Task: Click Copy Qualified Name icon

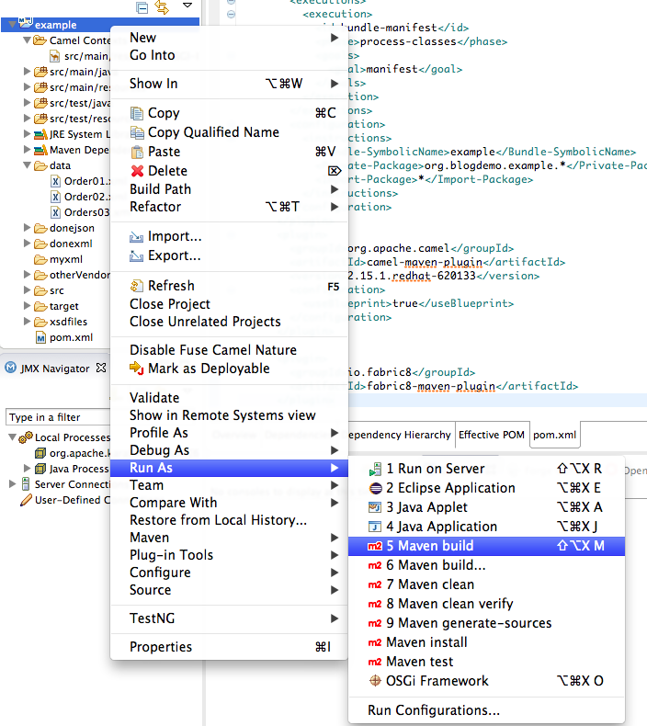Action: (137, 132)
